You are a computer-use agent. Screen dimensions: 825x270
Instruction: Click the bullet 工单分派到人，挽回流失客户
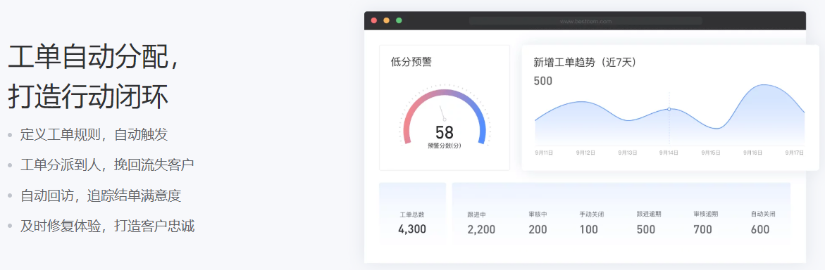tap(107, 165)
